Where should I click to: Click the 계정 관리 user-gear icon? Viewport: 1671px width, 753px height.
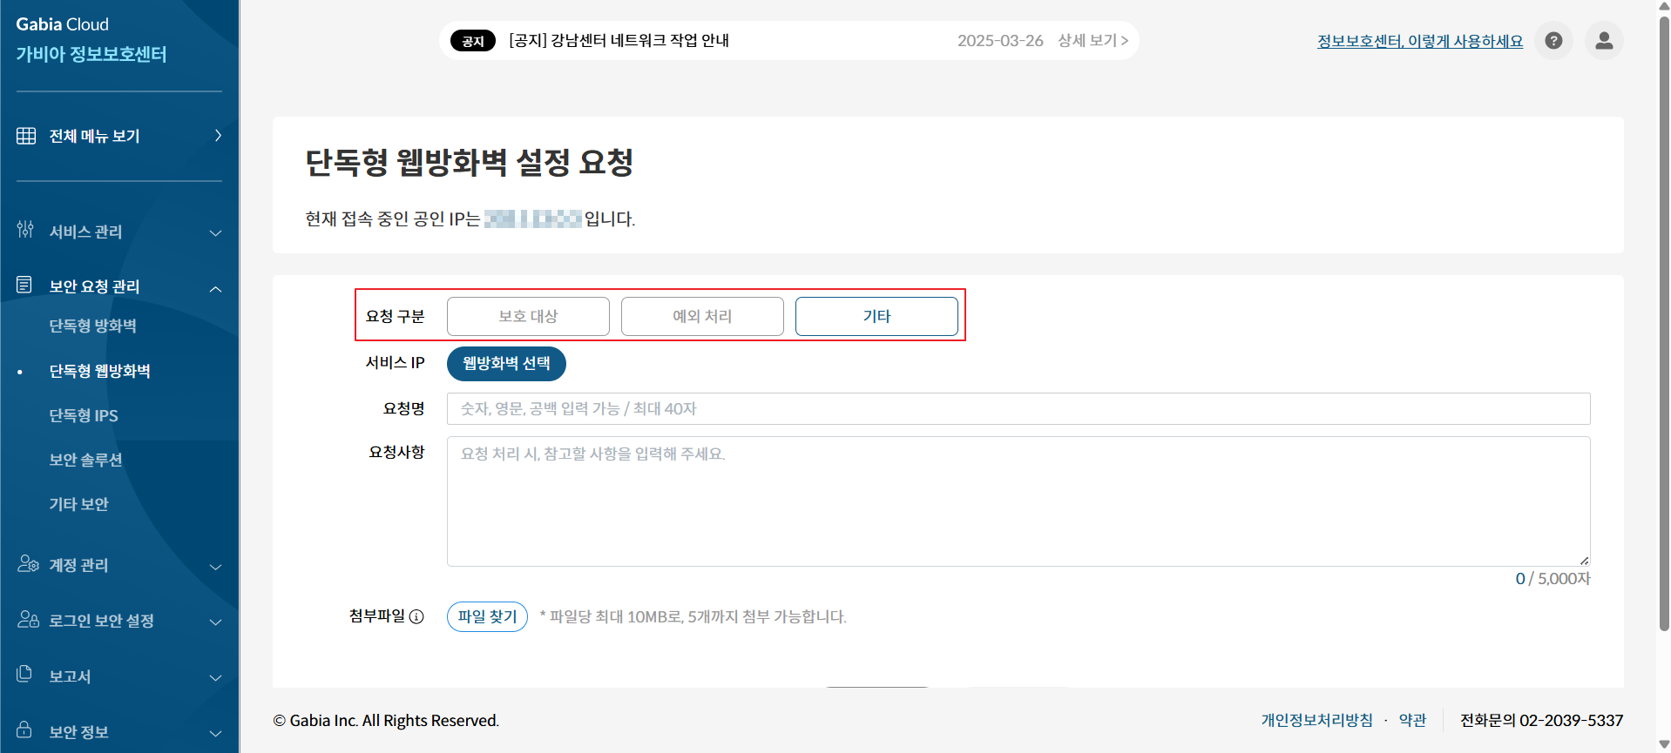pos(27,564)
